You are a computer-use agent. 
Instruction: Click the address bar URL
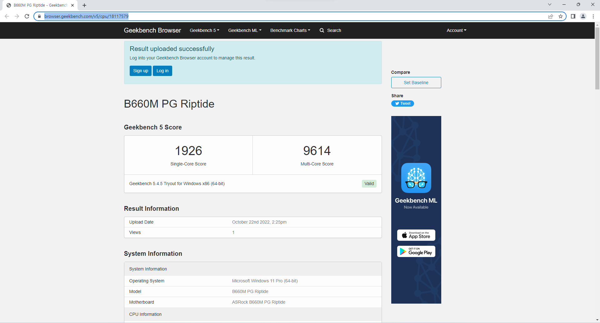[x=86, y=16]
